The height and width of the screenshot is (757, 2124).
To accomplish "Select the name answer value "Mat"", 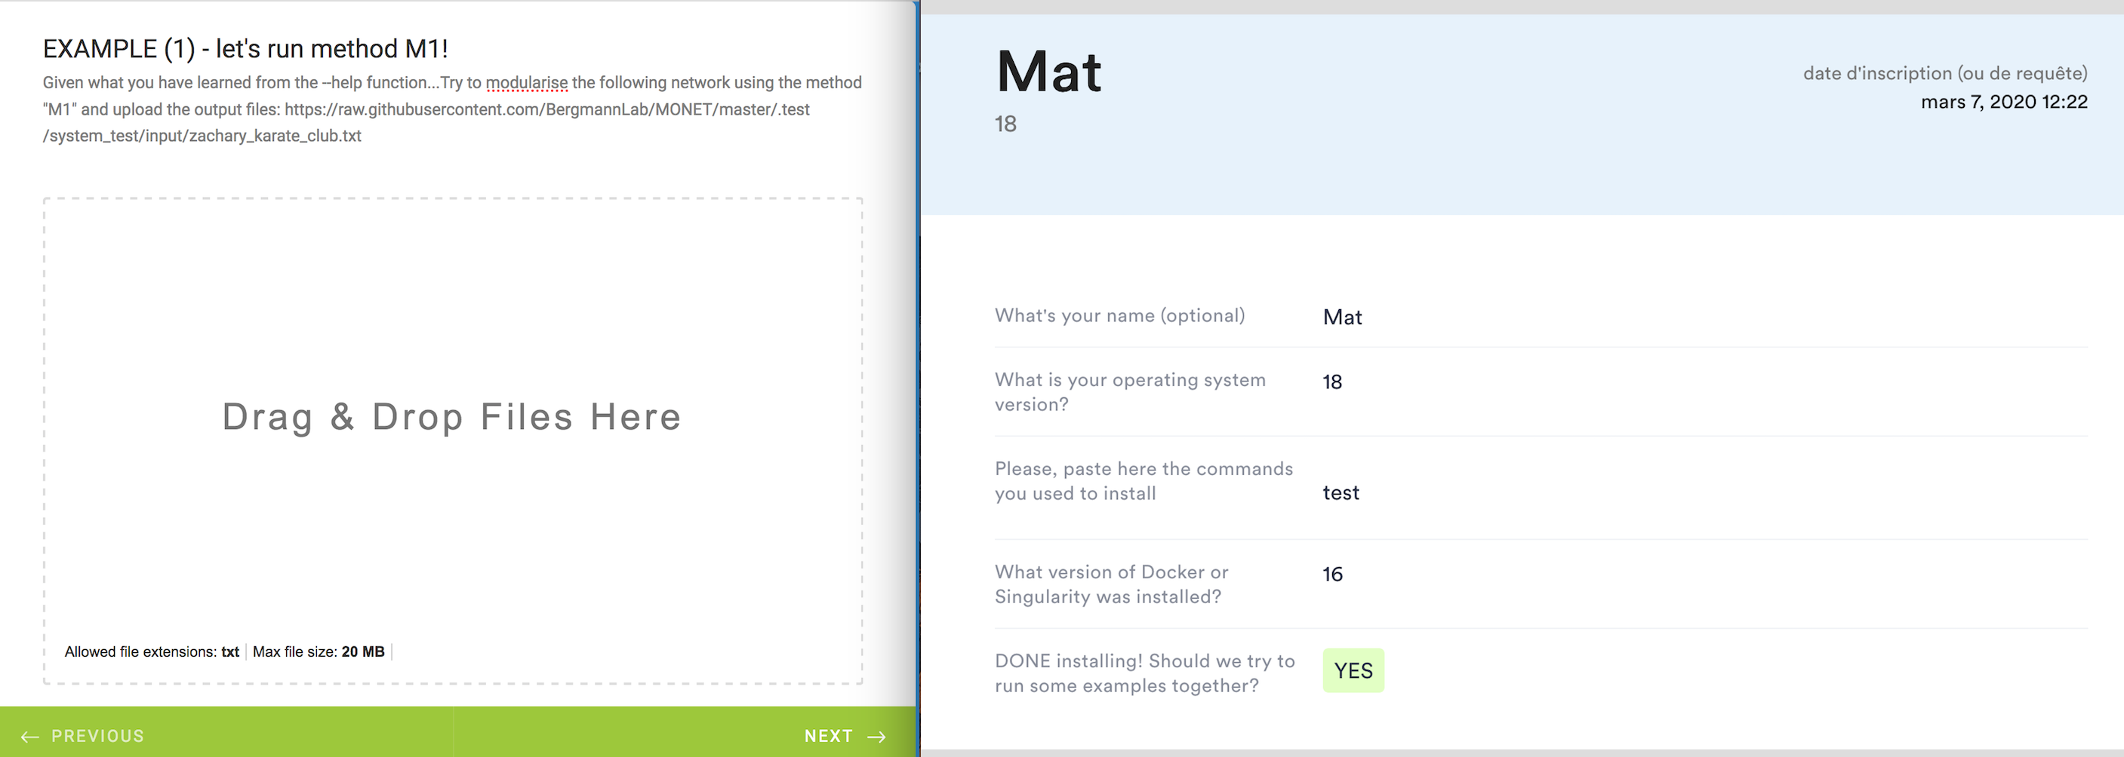I will click(1342, 317).
